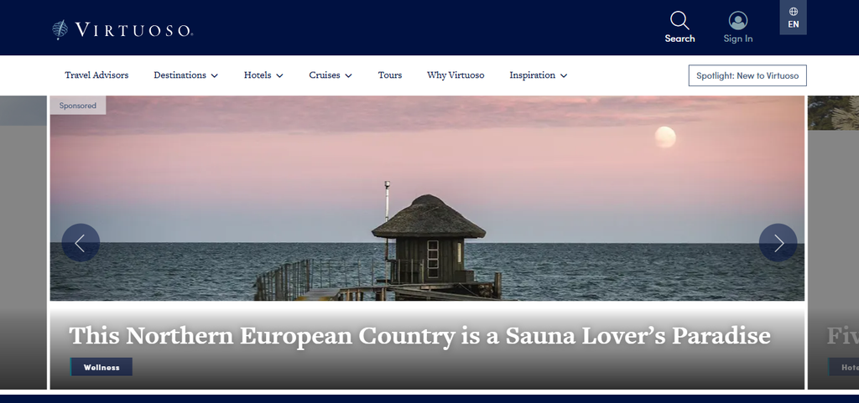The image size is (859, 403).
Task: Click the Wellness category tag
Action: [x=102, y=367]
